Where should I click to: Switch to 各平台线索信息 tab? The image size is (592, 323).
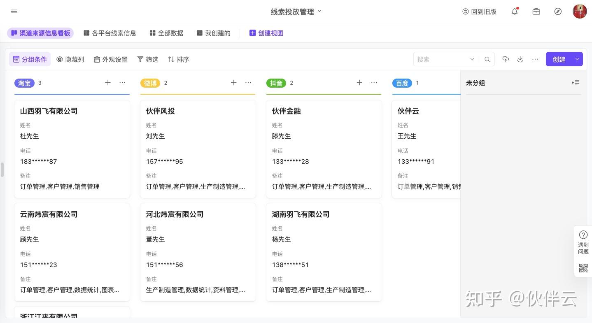click(x=110, y=33)
